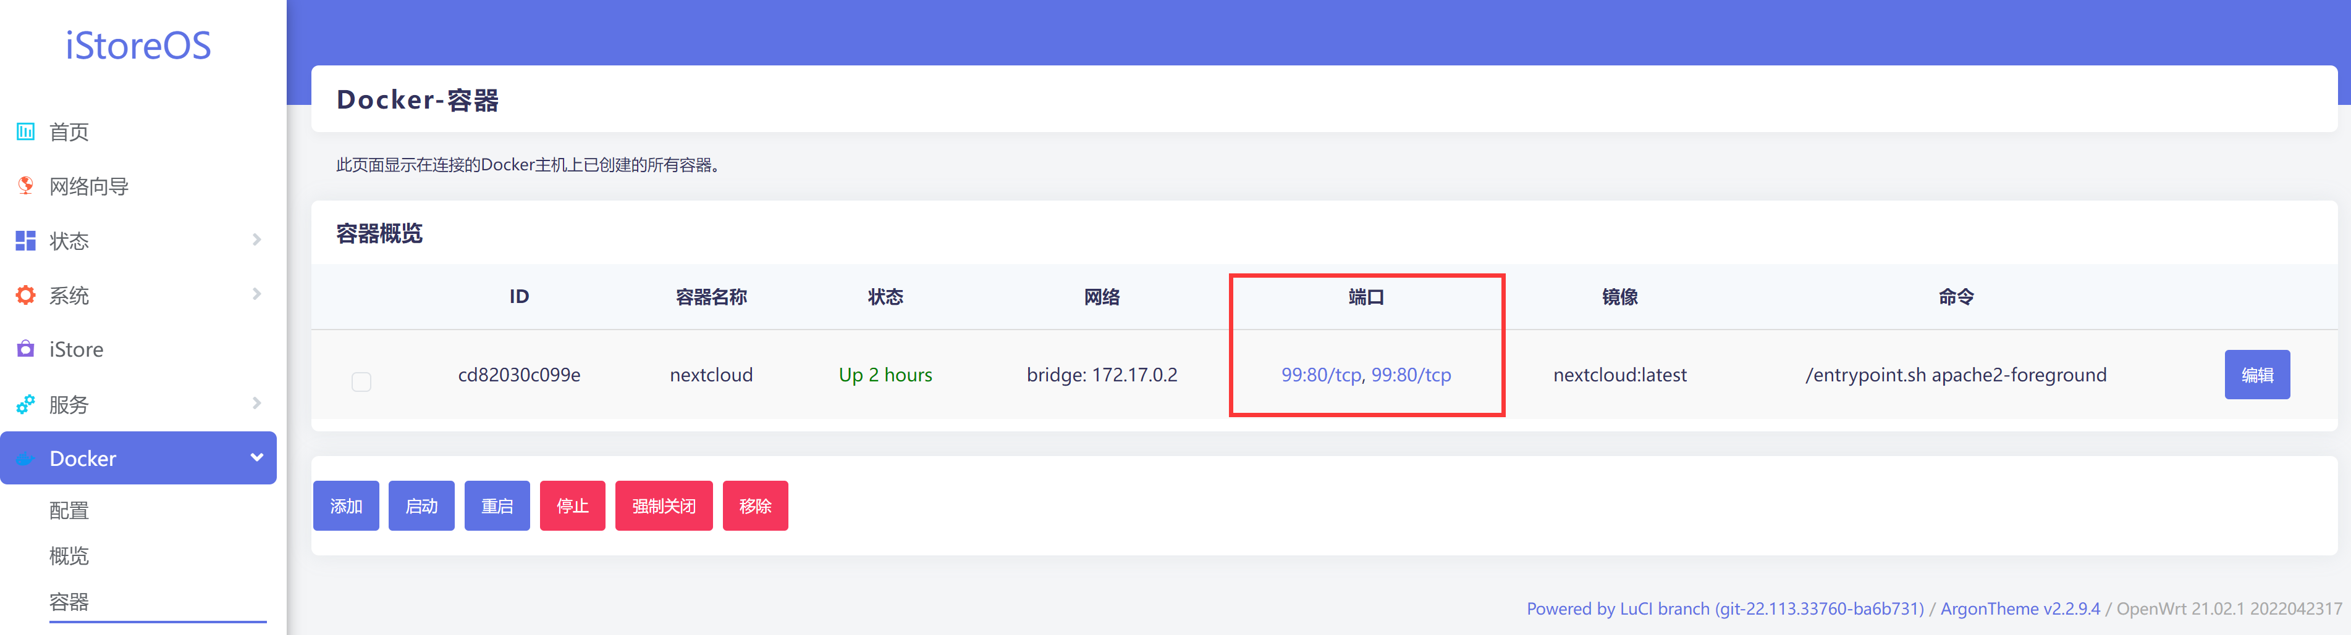Click the 状态 status icon in sidebar
Image resolution: width=2351 pixels, height=635 pixels.
coord(25,241)
